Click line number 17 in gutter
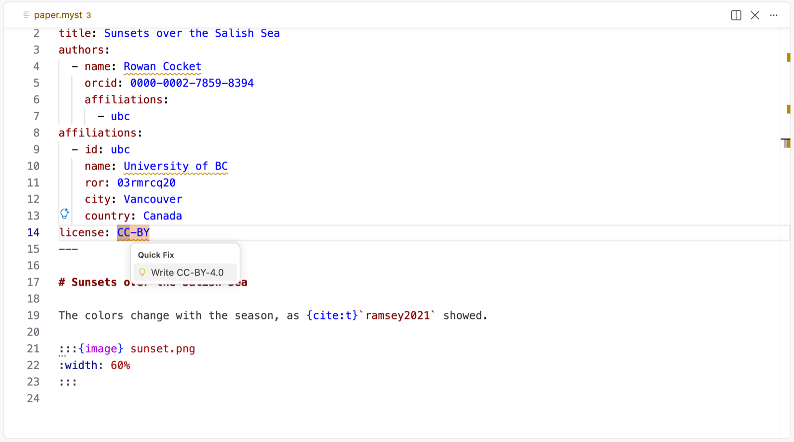The image size is (794, 442). [x=33, y=282]
